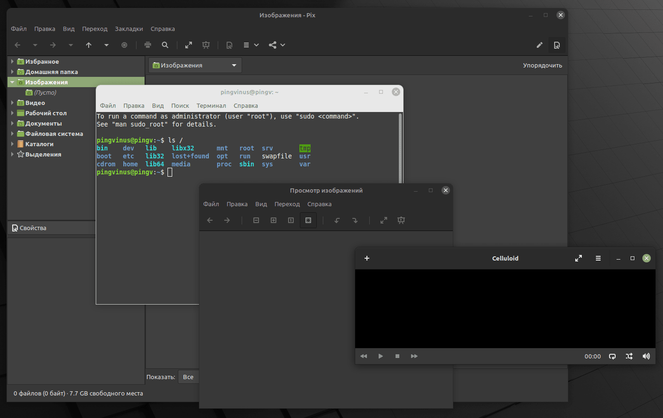663x418 pixels.
Task: Open the Закладки menu in Pix
Action: [x=129, y=29]
